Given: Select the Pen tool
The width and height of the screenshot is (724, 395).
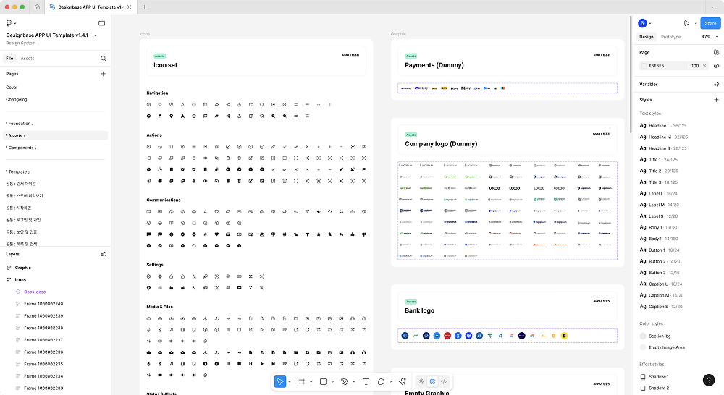Looking at the screenshot, I should point(345,381).
